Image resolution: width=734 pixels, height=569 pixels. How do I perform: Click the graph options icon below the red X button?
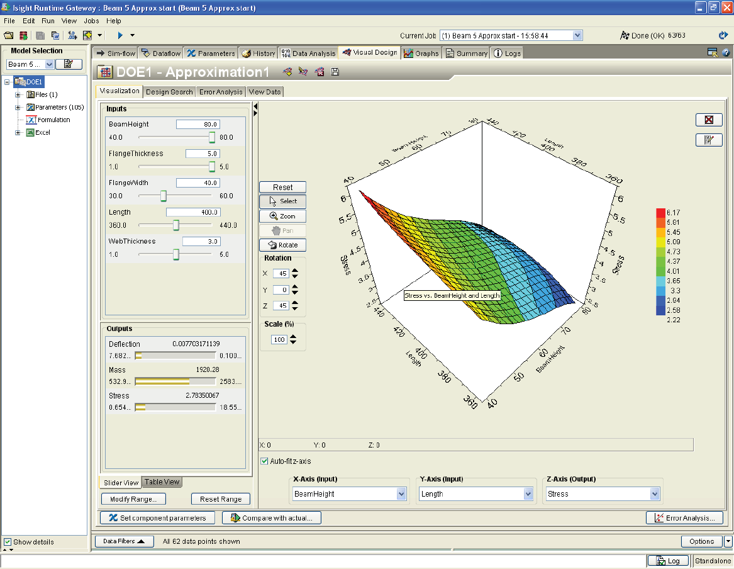point(709,140)
